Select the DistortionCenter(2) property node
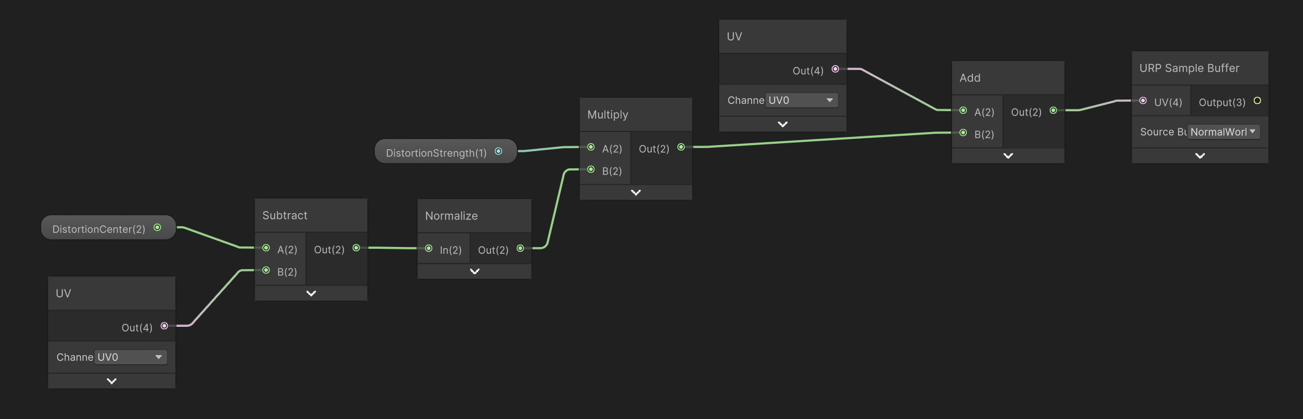 pyautogui.click(x=108, y=228)
